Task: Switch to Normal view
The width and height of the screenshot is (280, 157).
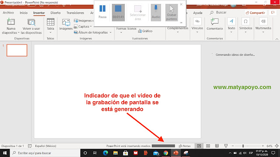Action: (199, 146)
